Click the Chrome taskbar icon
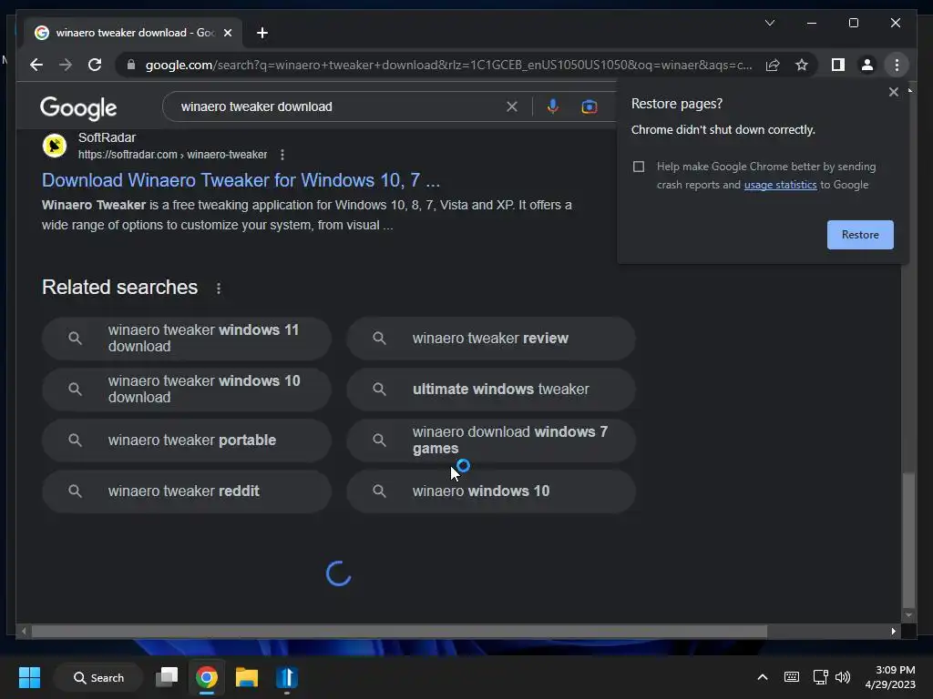Image resolution: width=933 pixels, height=699 pixels. coord(207,677)
